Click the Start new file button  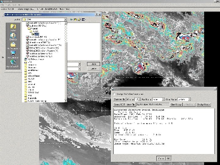tap(119, 99)
